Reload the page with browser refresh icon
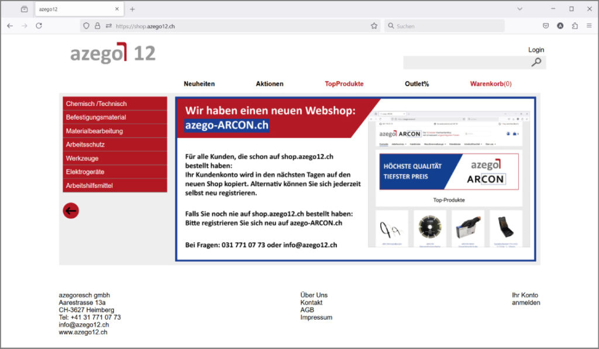Image resolution: width=599 pixels, height=349 pixels. (39, 26)
